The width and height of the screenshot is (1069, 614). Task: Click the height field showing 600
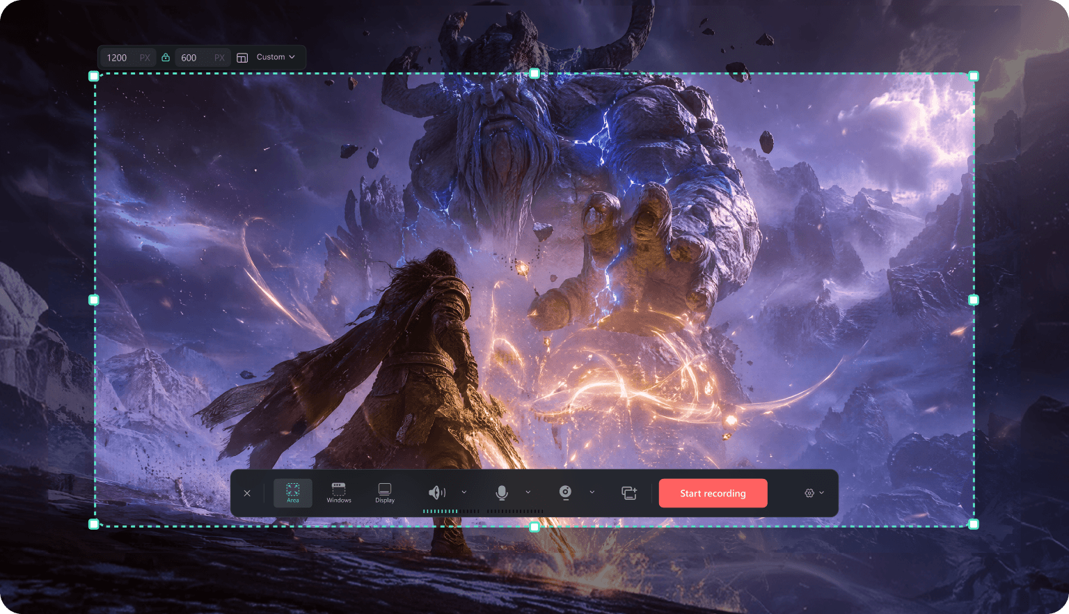(202, 58)
